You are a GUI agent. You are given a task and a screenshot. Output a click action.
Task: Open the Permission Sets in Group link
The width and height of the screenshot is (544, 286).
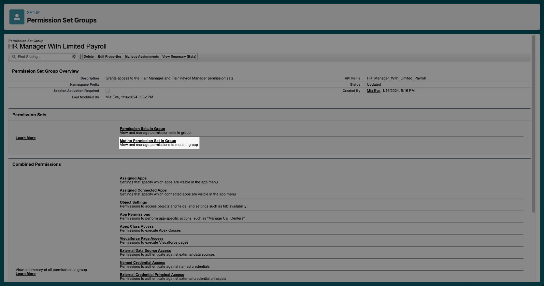pyautogui.click(x=142, y=129)
